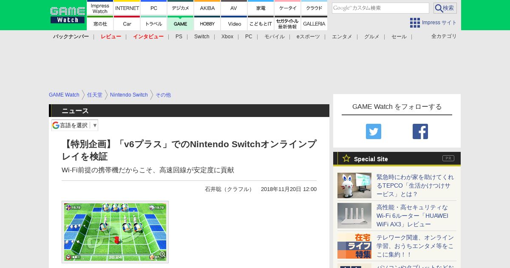
Task: Go to Nintendo Switch breadcrumb
Action: point(129,95)
